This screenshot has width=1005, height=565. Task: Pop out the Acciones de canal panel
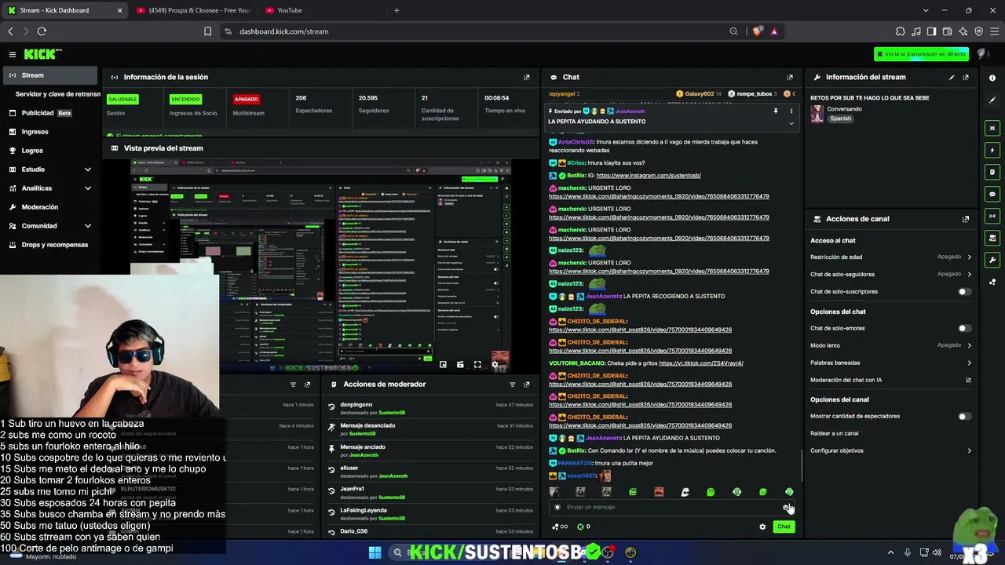point(966,219)
